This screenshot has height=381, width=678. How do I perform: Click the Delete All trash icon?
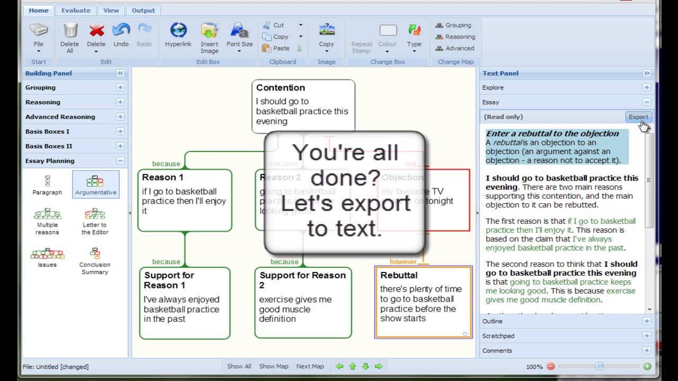(x=70, y=30)
